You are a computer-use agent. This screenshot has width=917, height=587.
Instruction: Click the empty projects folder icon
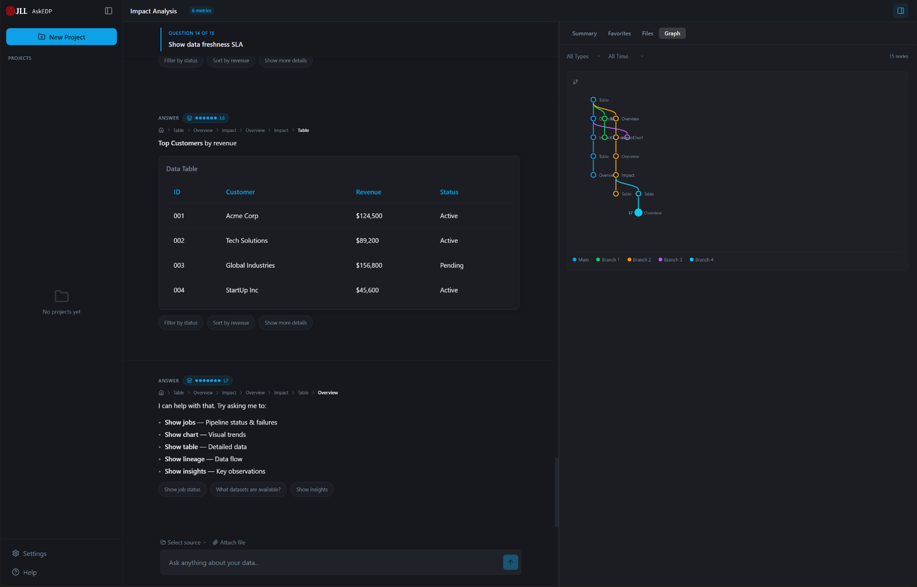pos(62,296)
